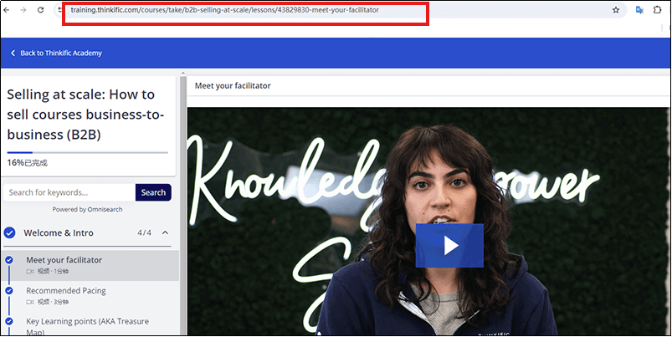Toggle completion check for Meet your facilitator
The width and height of the screenshot is (672, 337).
click(9, 260)
